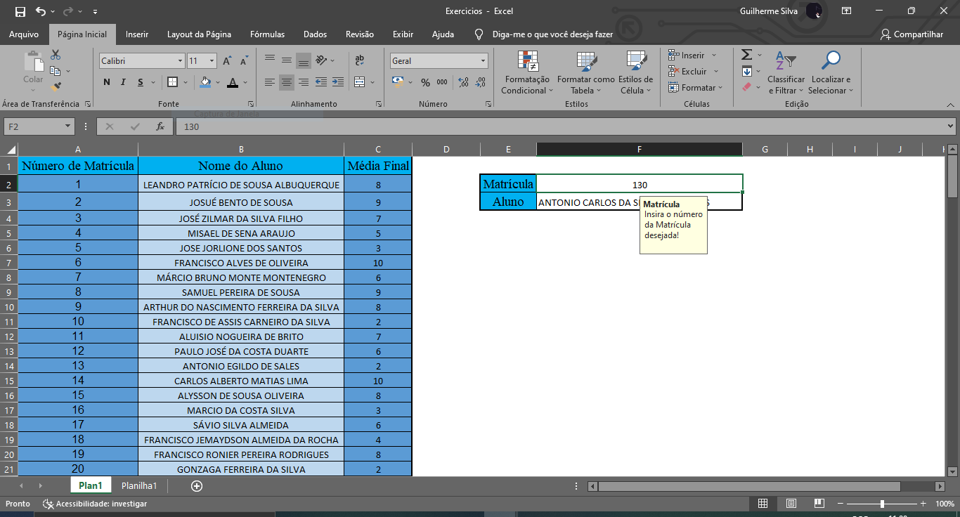Switch to the Fórmulas tab
This screenshot has height=517, width=960.
(x=267, y=34)
